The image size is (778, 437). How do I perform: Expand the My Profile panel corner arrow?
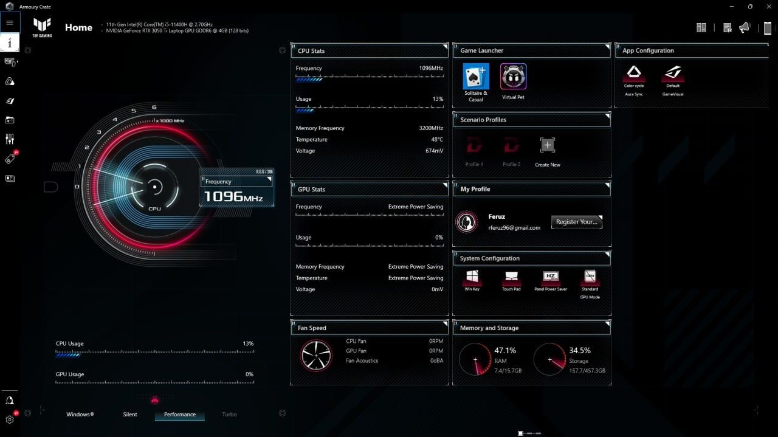[607, 185]
